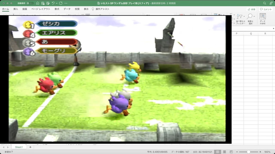Click the previous sheet navigation arrow

coord(3,147)
